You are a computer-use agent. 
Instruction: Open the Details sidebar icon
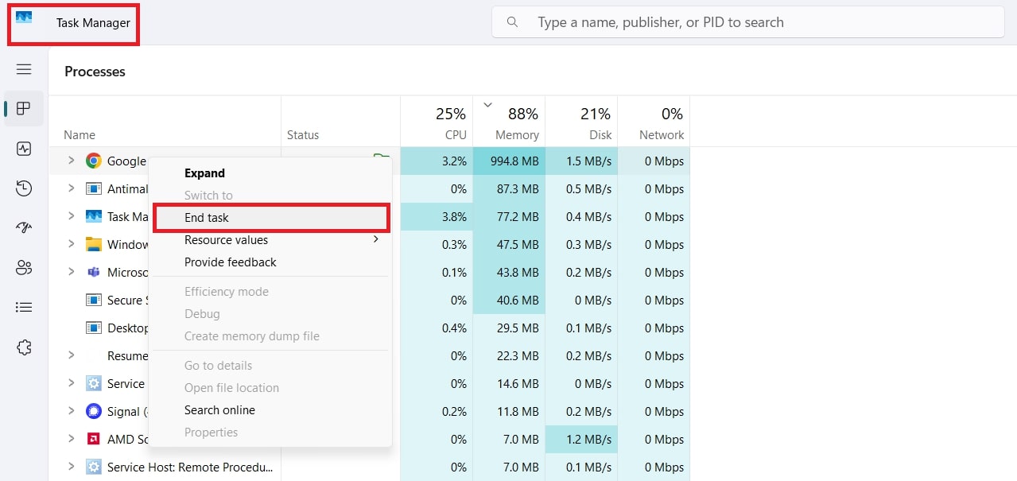[24, 307]
